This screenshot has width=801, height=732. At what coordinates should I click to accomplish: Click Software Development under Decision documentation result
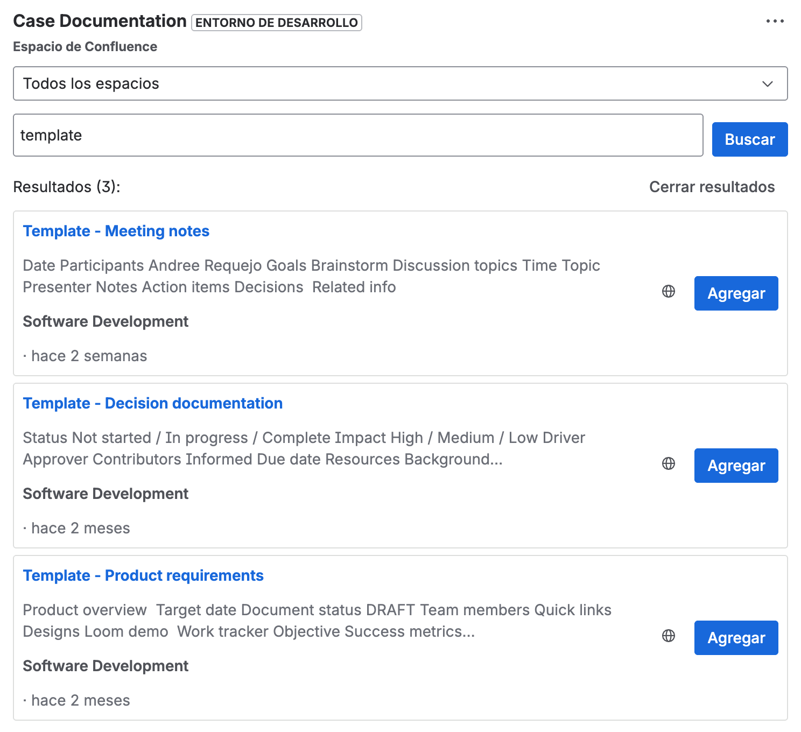click(x=106, y=494)
